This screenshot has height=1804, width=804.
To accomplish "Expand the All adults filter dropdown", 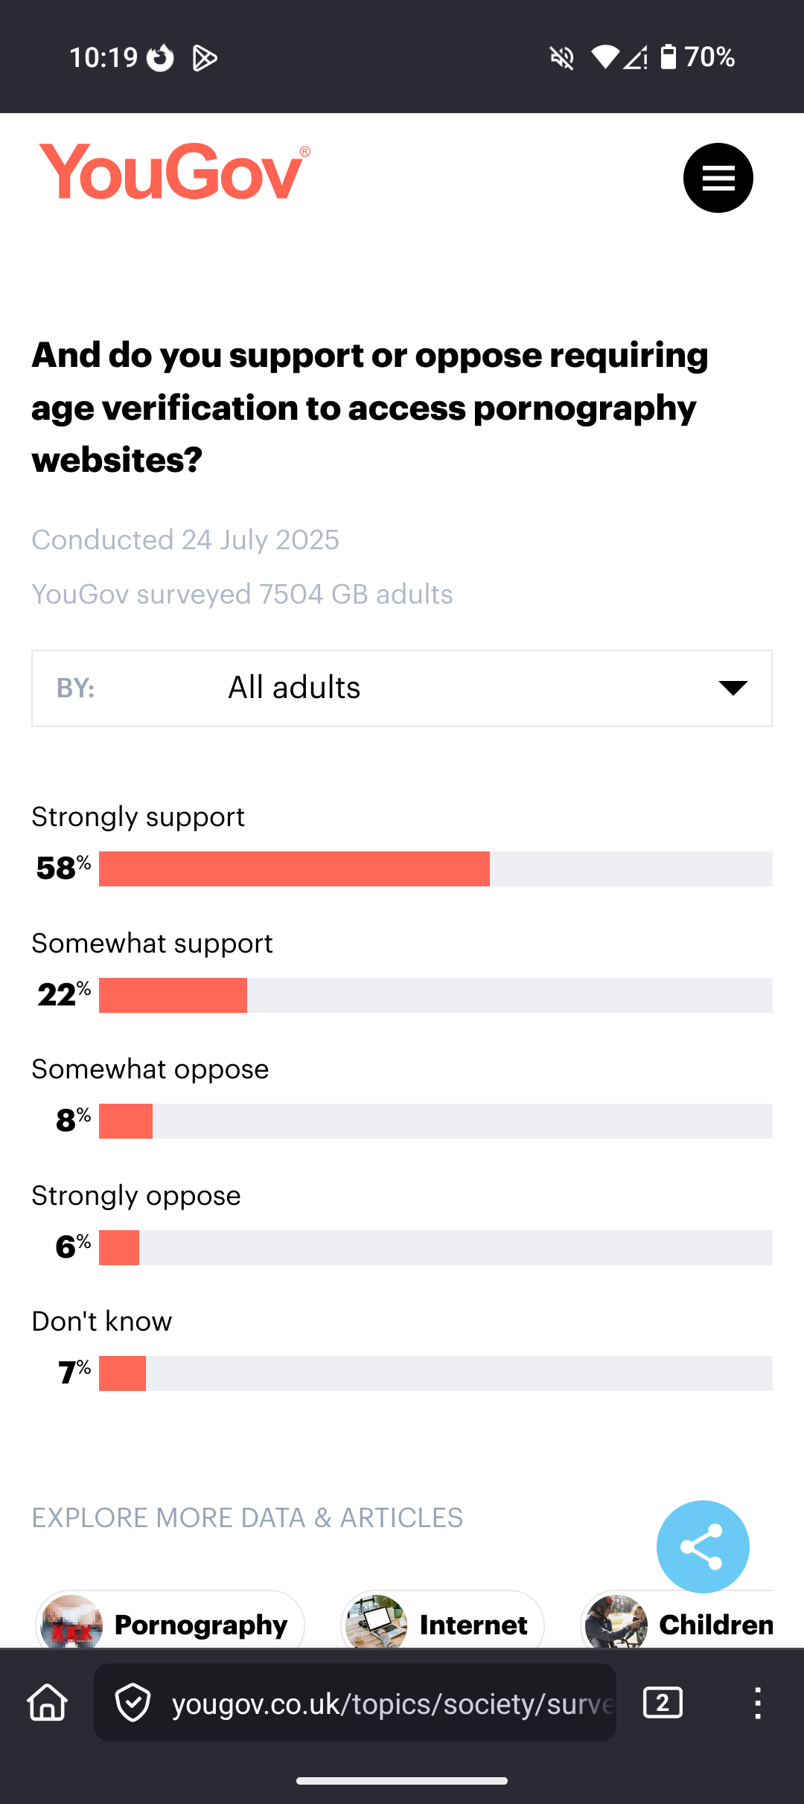I will tap(402, 688).
